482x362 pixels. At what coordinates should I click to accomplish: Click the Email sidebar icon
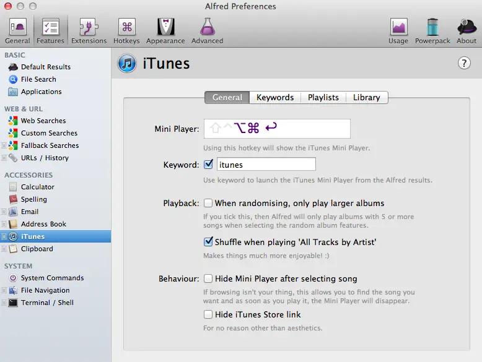pos(13,212)
